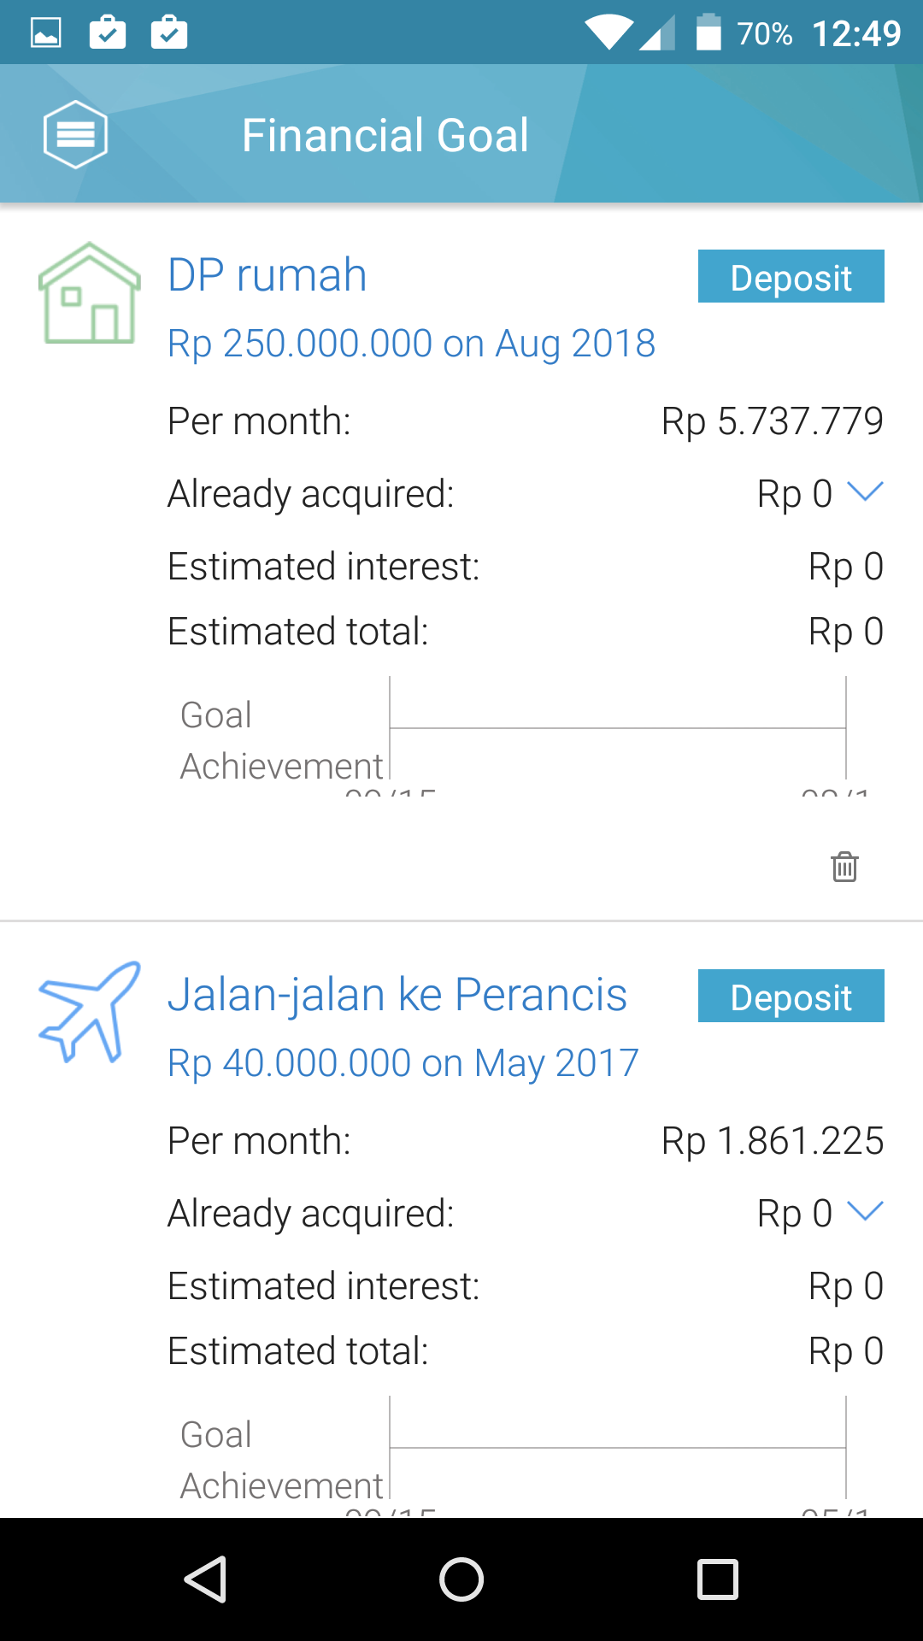
Task: Deposit into the DP rumah goal
Action: [x=791, y=277]
